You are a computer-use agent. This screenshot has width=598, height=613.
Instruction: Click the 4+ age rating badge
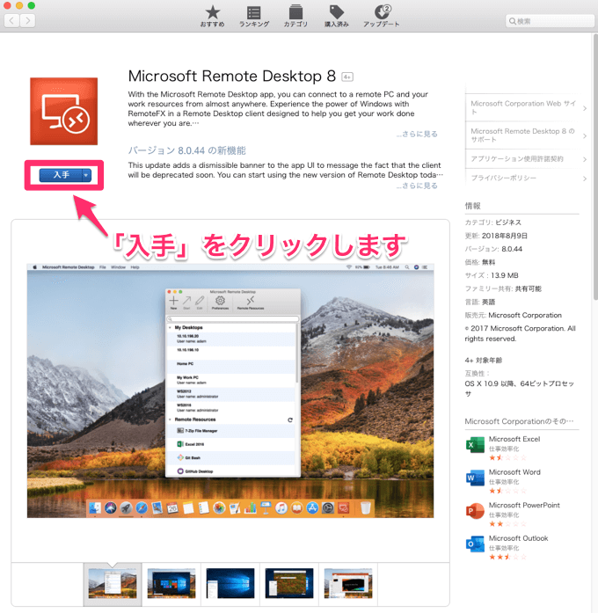click(347, 77)
